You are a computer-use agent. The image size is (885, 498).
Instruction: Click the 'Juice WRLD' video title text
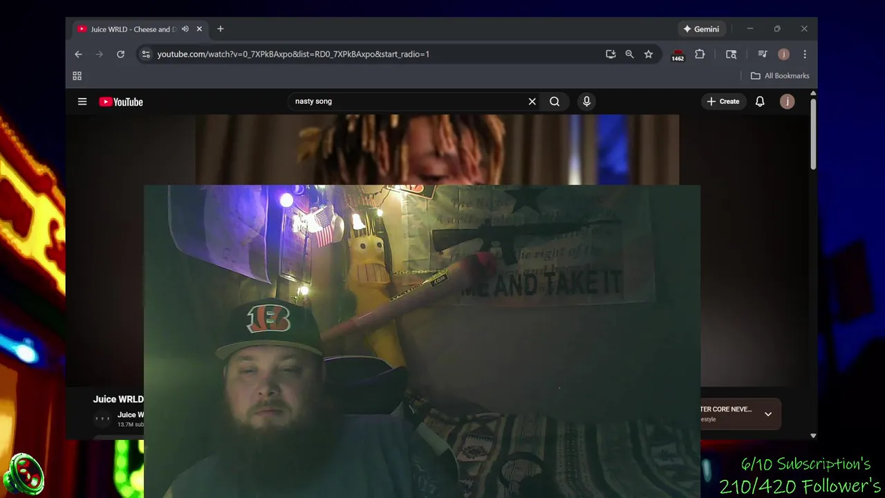click(x=118, y=399)
